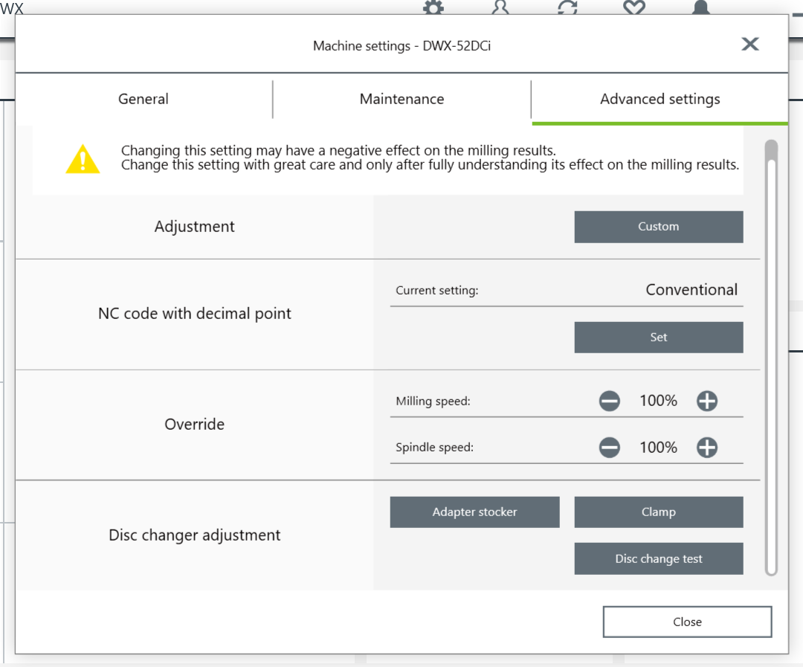
Task: Click the NC code with decimal point label
Action: coord(195,314)
